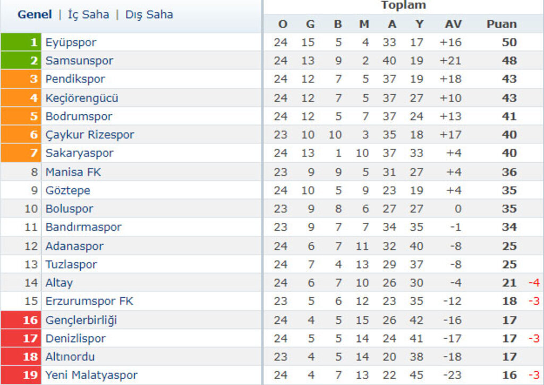
Task: Open Eyüpspor team link
Action: (71, 42)
